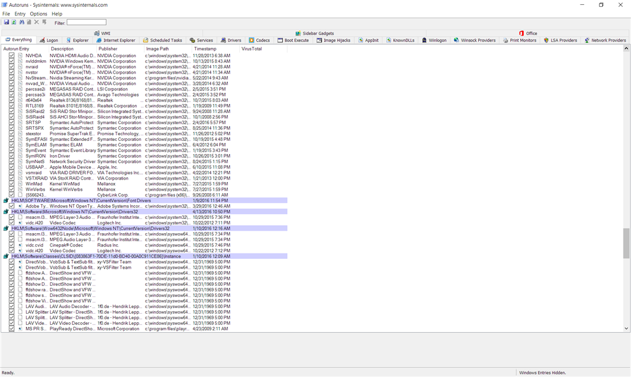
Task: Click the LSA Providers shield icon
Action: [546, 40]
